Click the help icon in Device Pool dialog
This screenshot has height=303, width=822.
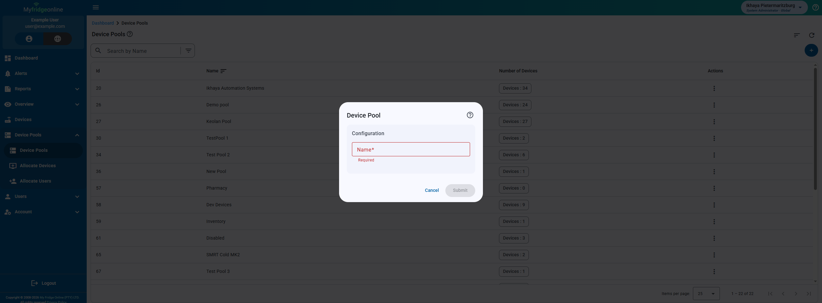[470, 115]
